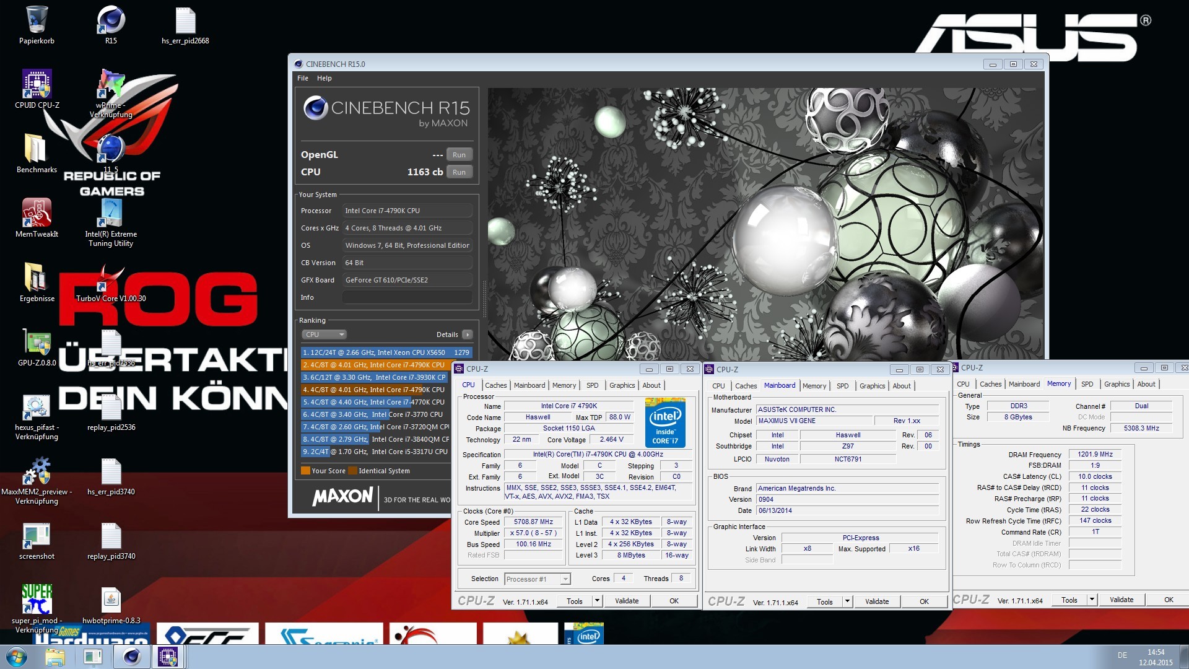Screen dimensions: 1189x669
Task: Select ranking entry Xeon CPU X5650
Action: tap(386, 352)
